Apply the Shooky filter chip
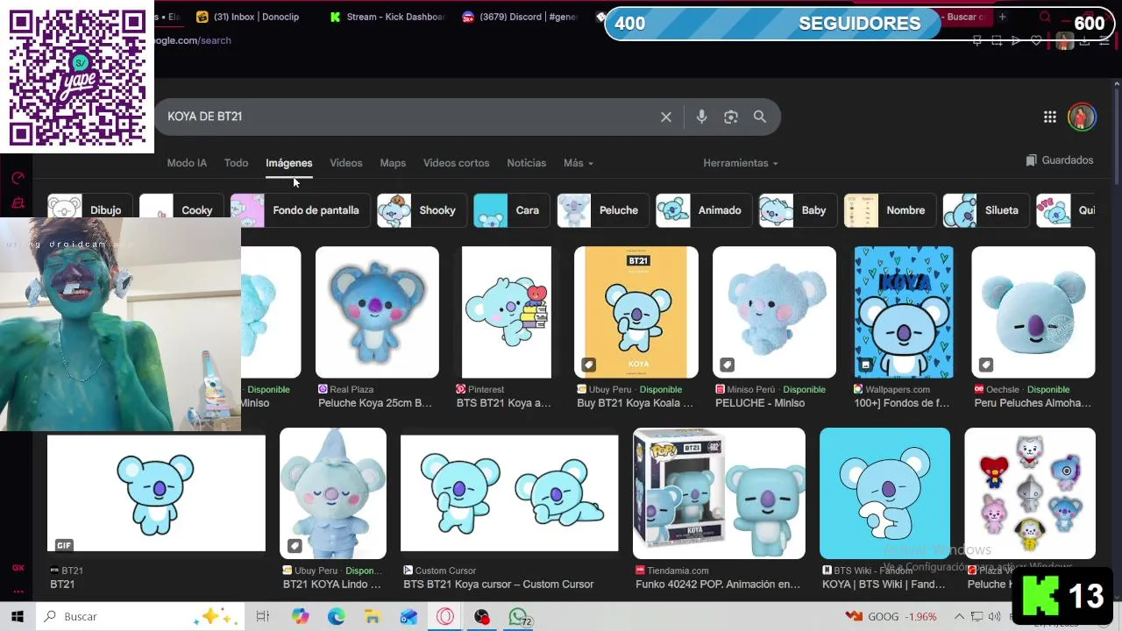Screen dimensions: 1122x631 pyautogui.click(x=422, y=210)
